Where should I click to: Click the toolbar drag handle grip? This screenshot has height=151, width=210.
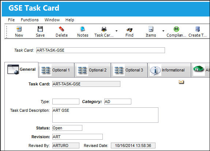point(7,32)
